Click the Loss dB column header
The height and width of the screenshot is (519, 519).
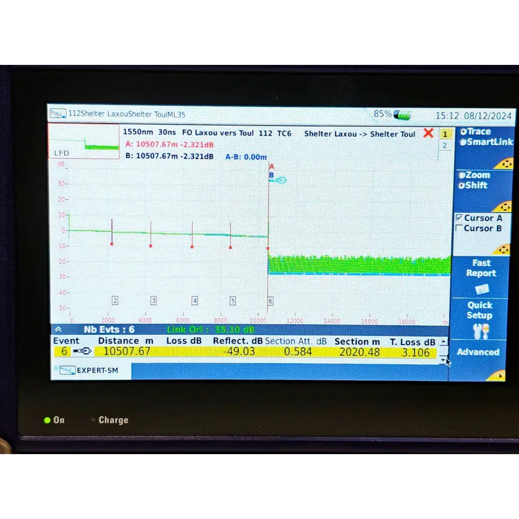(184, 340)
